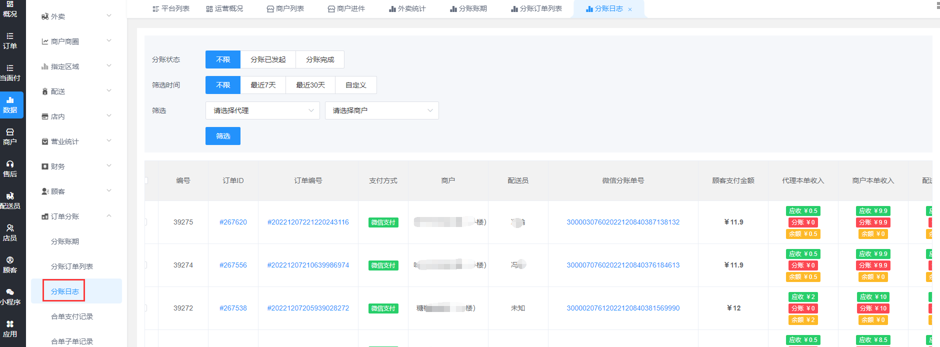940x347 pixels.
Task: Open order number #20221207210639986974
Action: pyautogui.click(x=308, y=265)
